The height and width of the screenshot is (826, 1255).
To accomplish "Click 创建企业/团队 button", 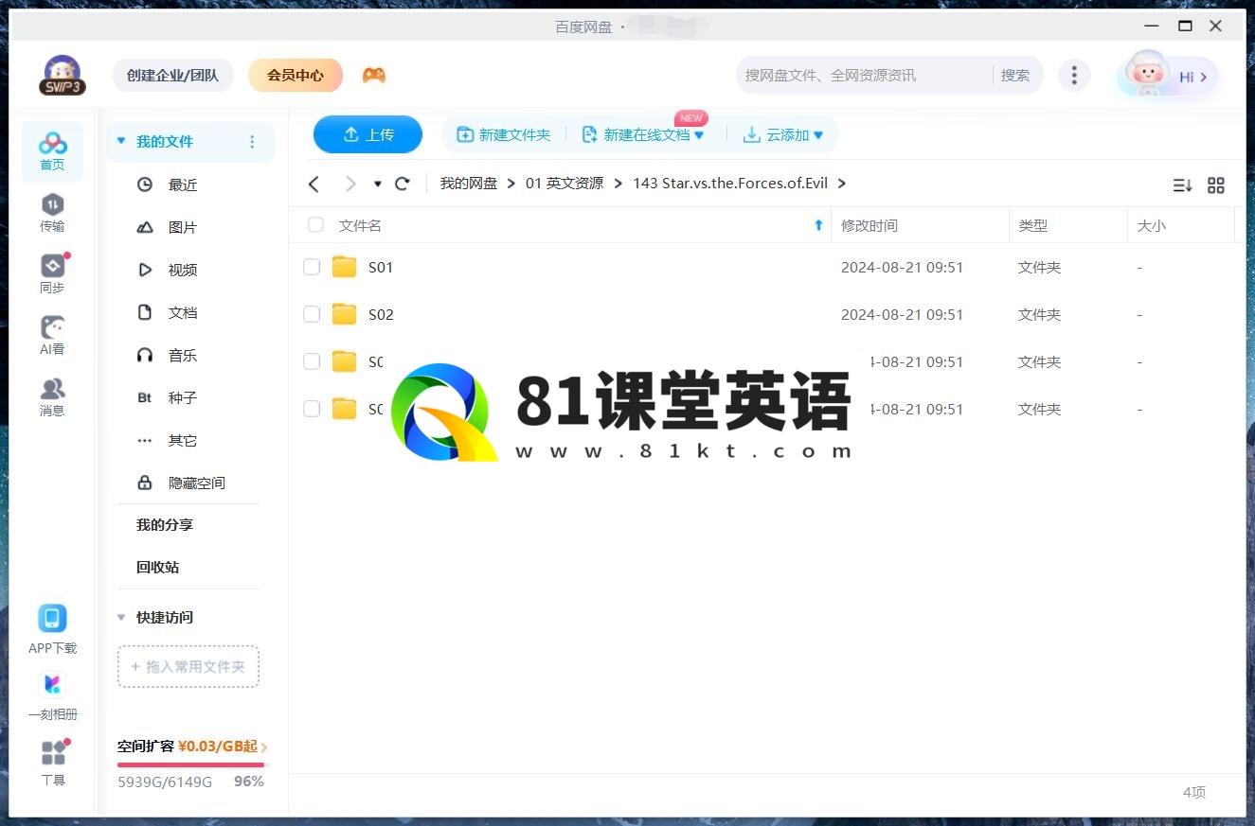I will (172, 76).
